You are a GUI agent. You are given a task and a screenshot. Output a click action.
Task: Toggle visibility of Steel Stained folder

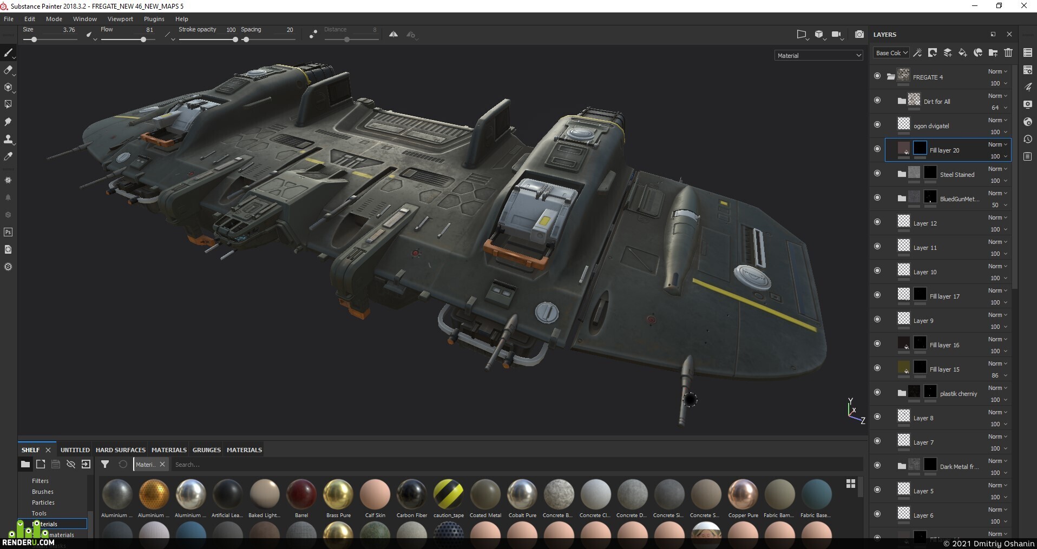tap(877, 174)
